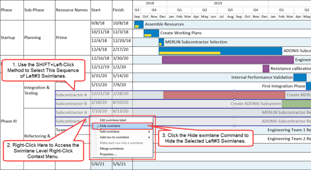
Task: Select the Refactoring & sub-phase label
Action: 37,136
